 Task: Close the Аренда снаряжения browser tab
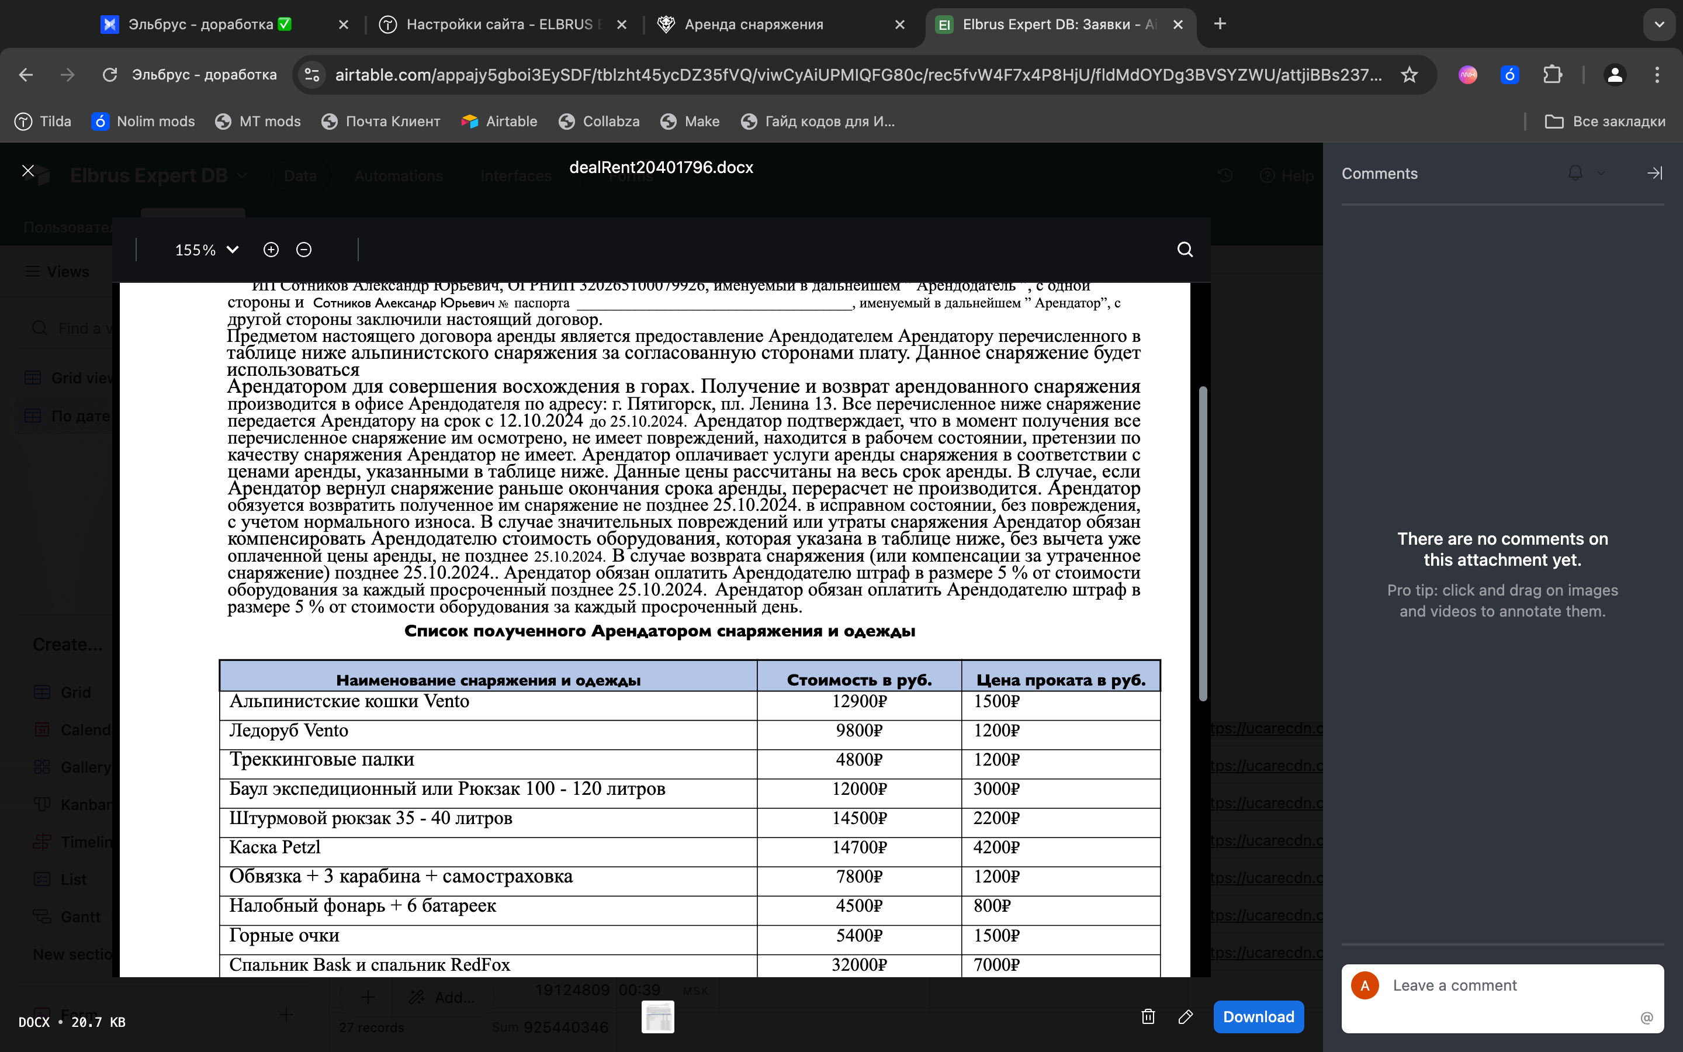coord(899,25)
